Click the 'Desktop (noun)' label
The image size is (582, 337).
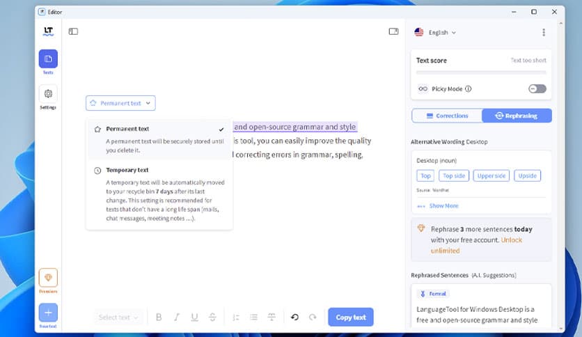point(436,160)
